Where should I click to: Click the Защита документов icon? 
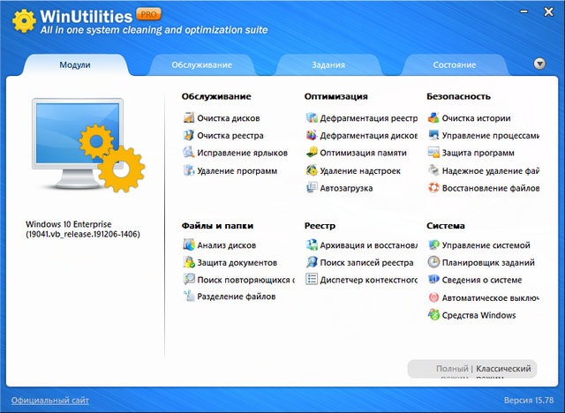[189, 262]
